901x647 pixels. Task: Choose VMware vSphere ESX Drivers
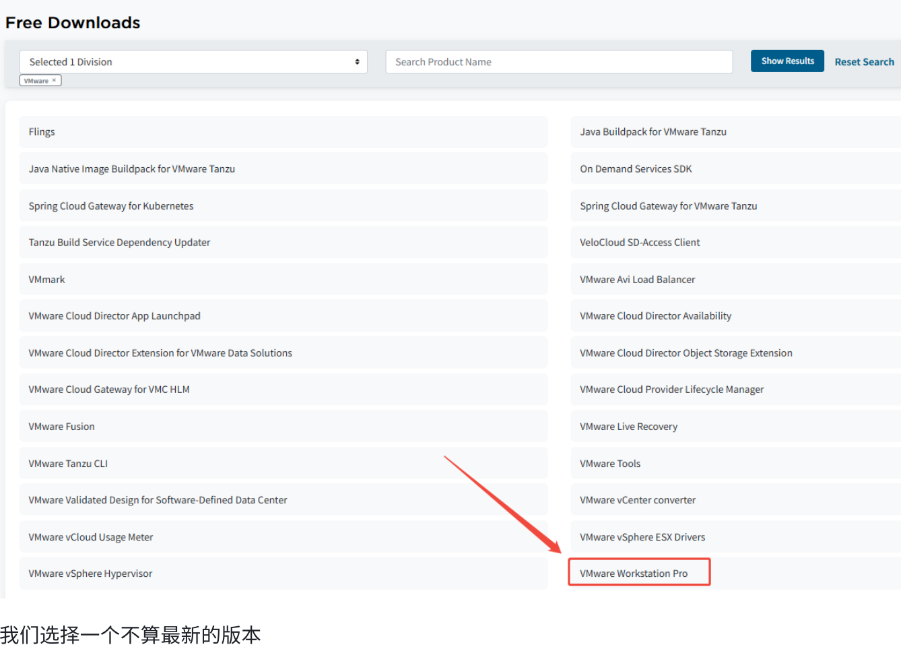pyautogui.click(x=736, y=537)
